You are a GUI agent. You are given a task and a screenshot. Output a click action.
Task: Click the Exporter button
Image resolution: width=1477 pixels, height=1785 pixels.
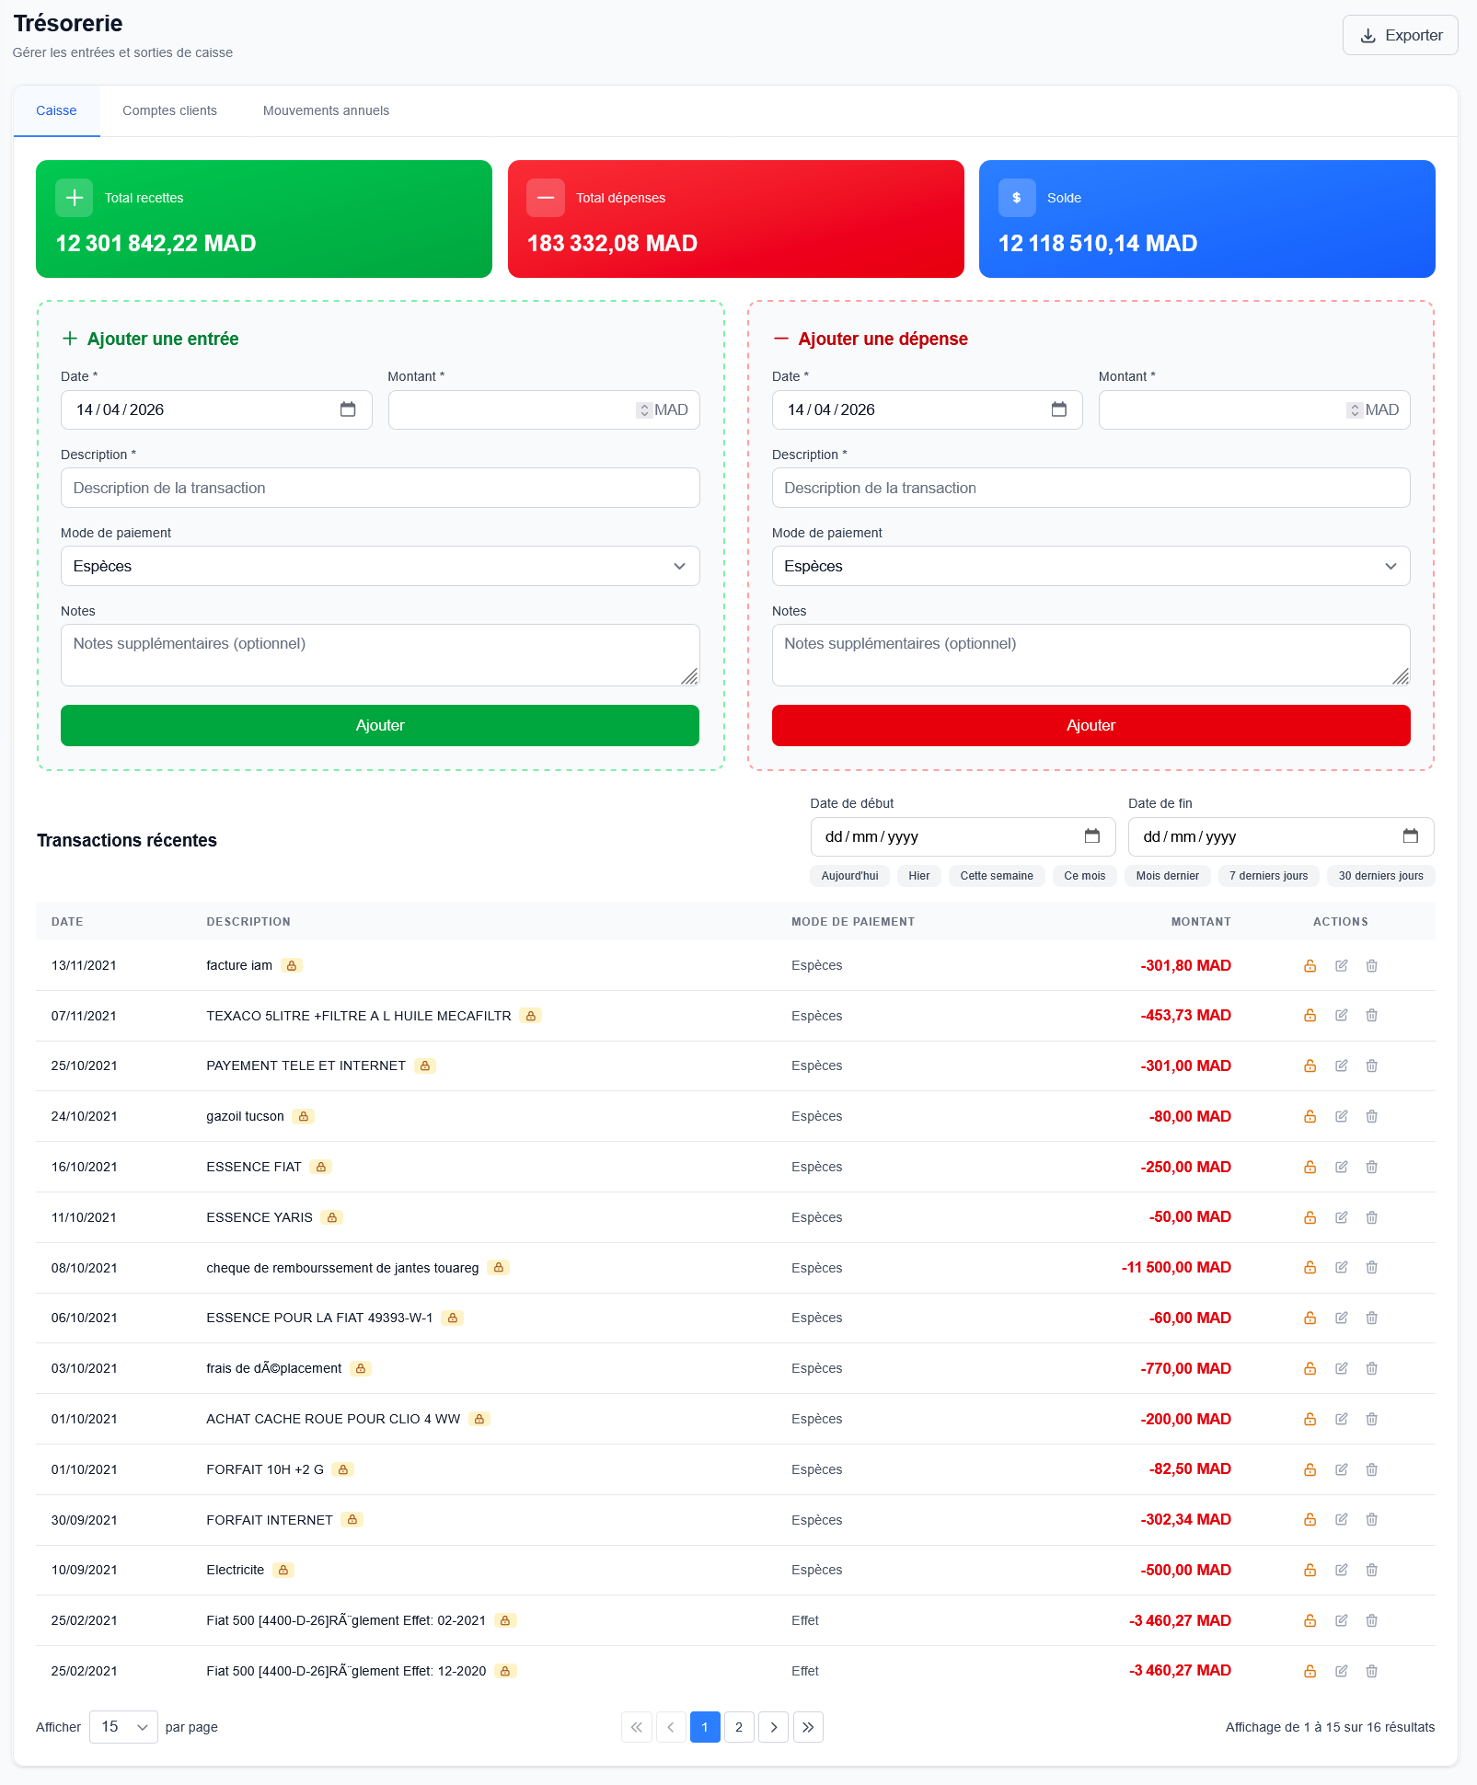tap(1400, 35)
